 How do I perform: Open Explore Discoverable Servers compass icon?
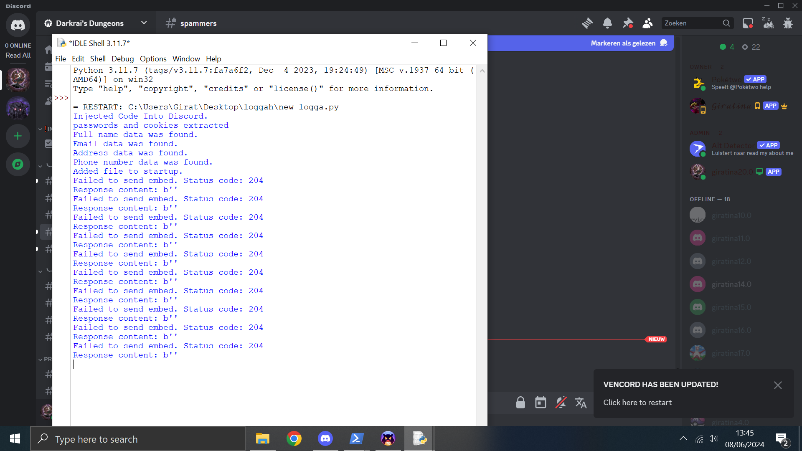18,165
